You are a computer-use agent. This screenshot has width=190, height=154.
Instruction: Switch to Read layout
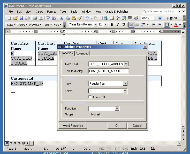pos(171,18)
